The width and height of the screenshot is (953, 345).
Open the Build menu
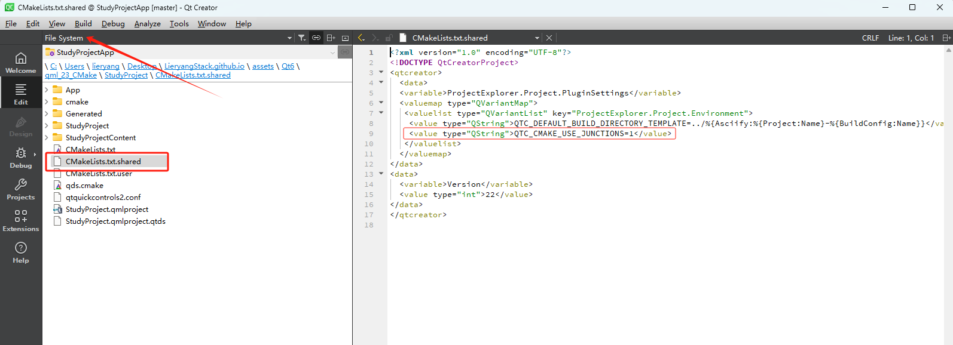pos(83,24)
